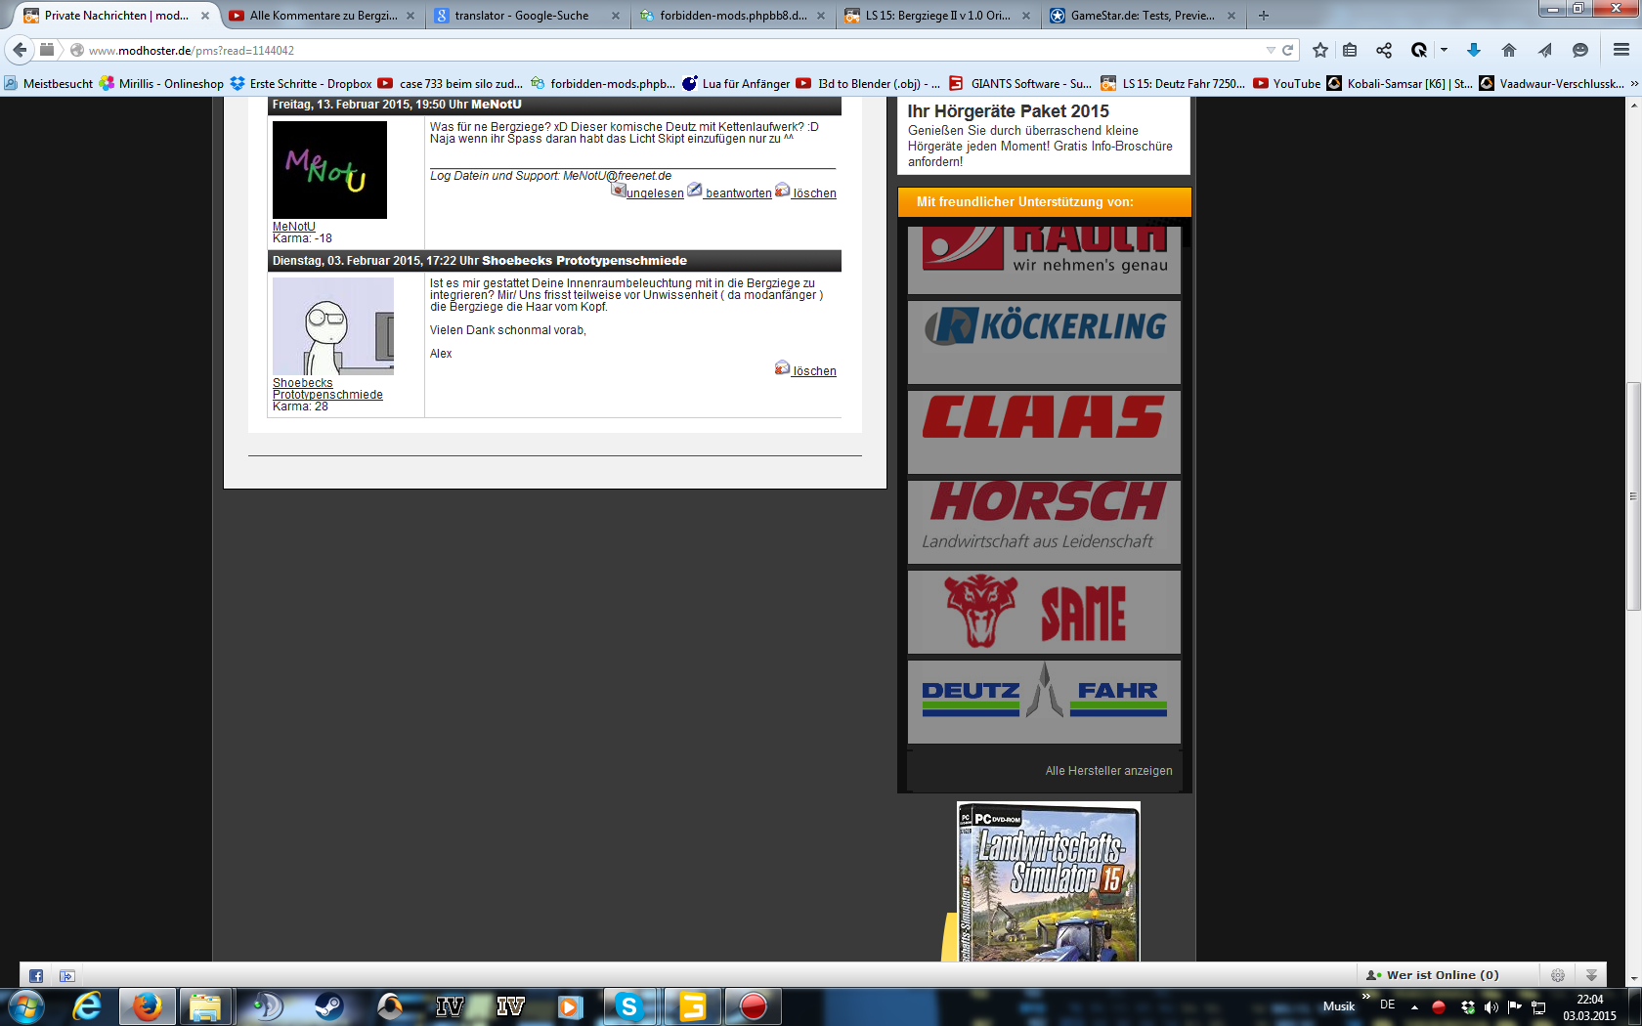1642x1026 pixels.
Task: Open the HORSCH sponsor logo
Action: (1044, 522)
